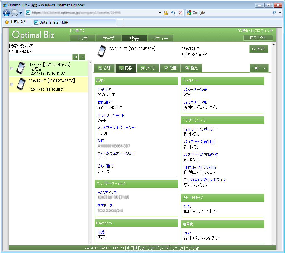Click main page scrollbar down arrow

[274, 243]
